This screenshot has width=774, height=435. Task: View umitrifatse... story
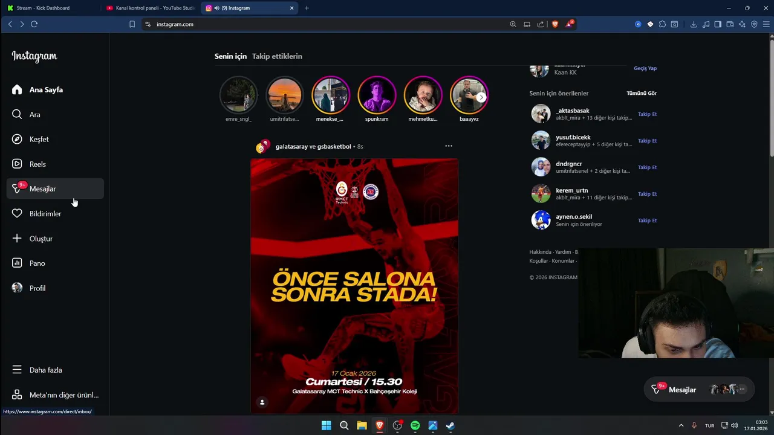click(284, 95)
